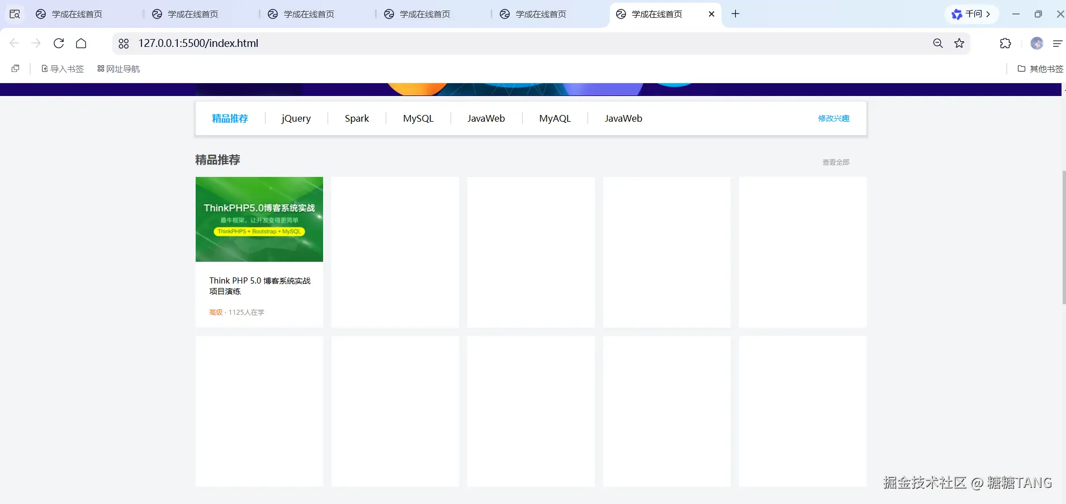Click the leftmost bookmarks bar icon

(x=16, y=69)
